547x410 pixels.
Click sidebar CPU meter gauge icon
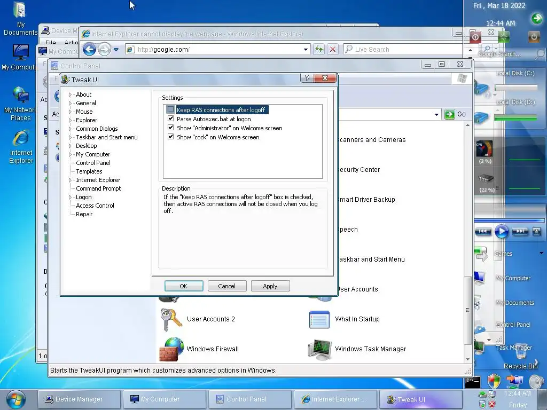pos(485,148)
